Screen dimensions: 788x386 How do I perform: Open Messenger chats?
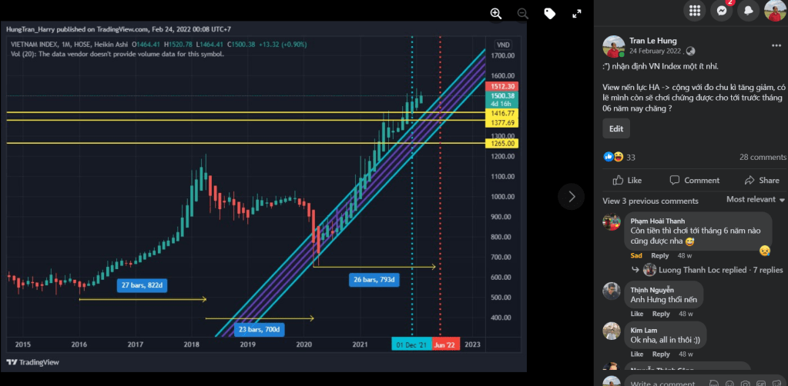[x=722, y=11]
